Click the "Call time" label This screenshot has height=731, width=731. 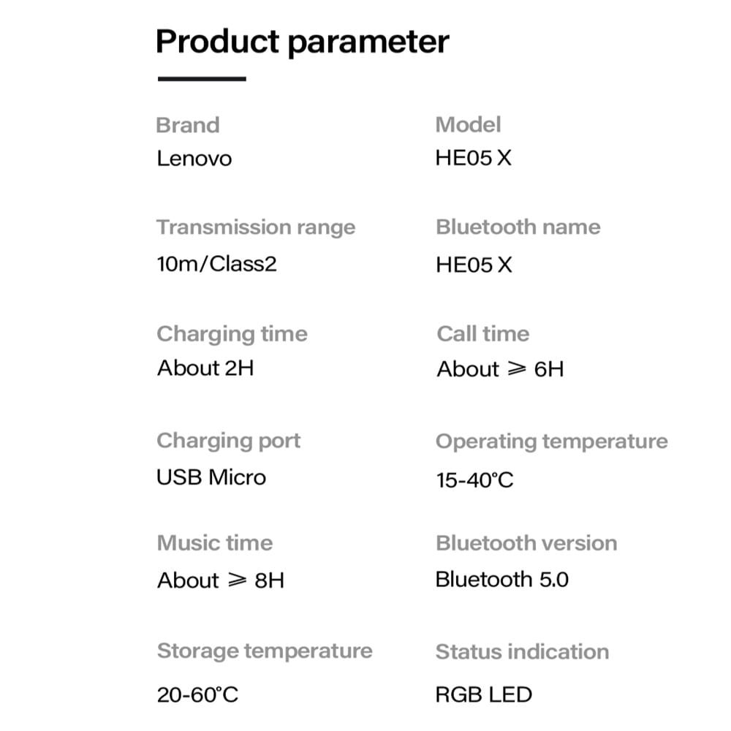(x=482, y=334)
